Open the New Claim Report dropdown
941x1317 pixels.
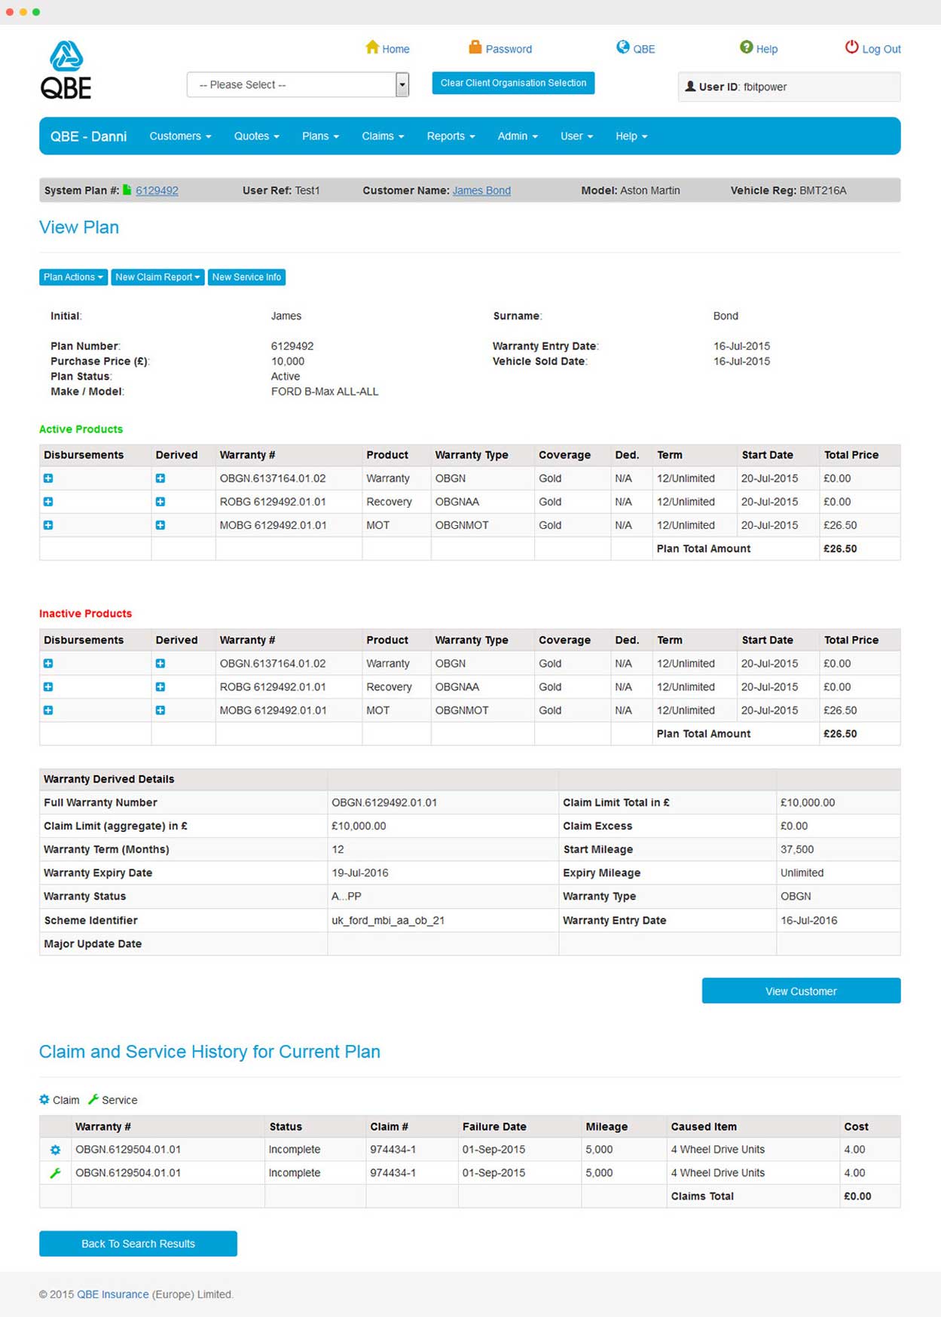(157, 277)
